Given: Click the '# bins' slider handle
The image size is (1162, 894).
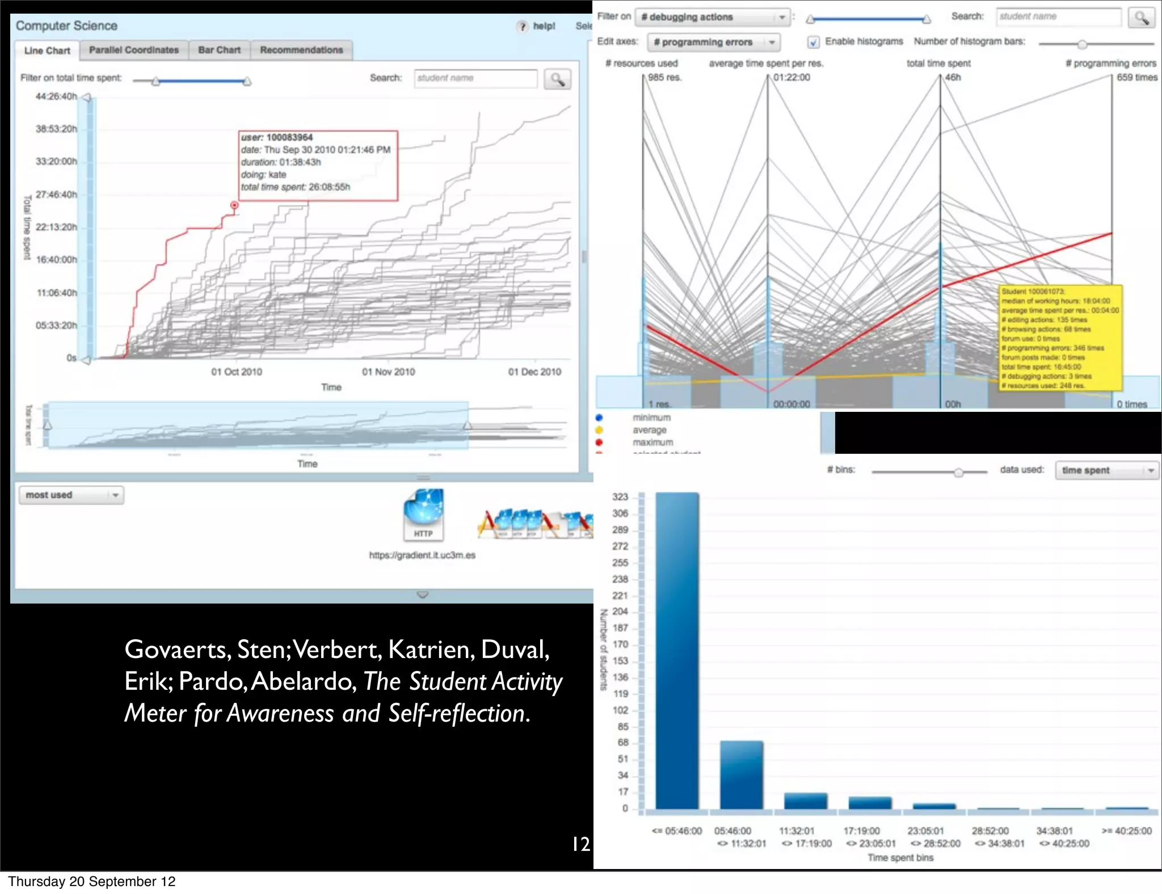Looking at the screenshot, I should pos(958,472).
